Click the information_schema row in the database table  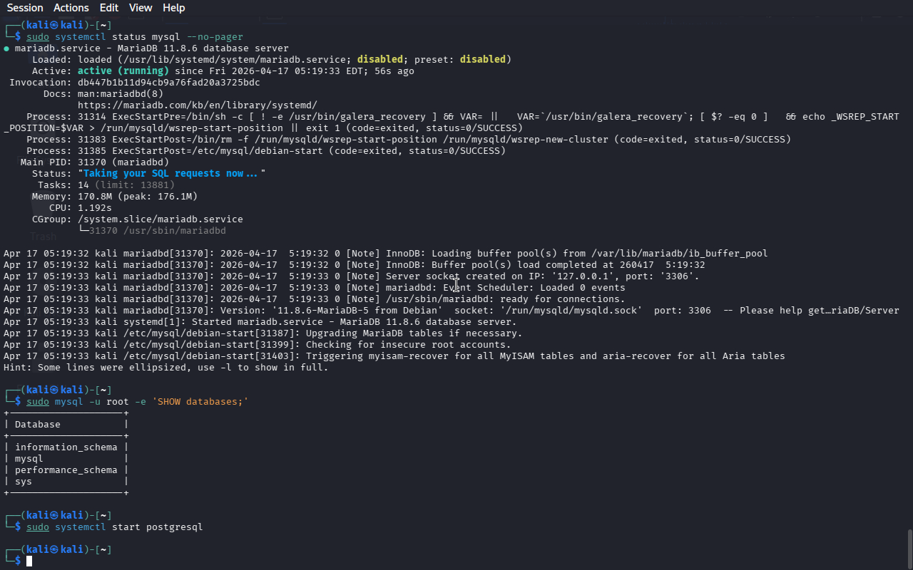point(66,447)
